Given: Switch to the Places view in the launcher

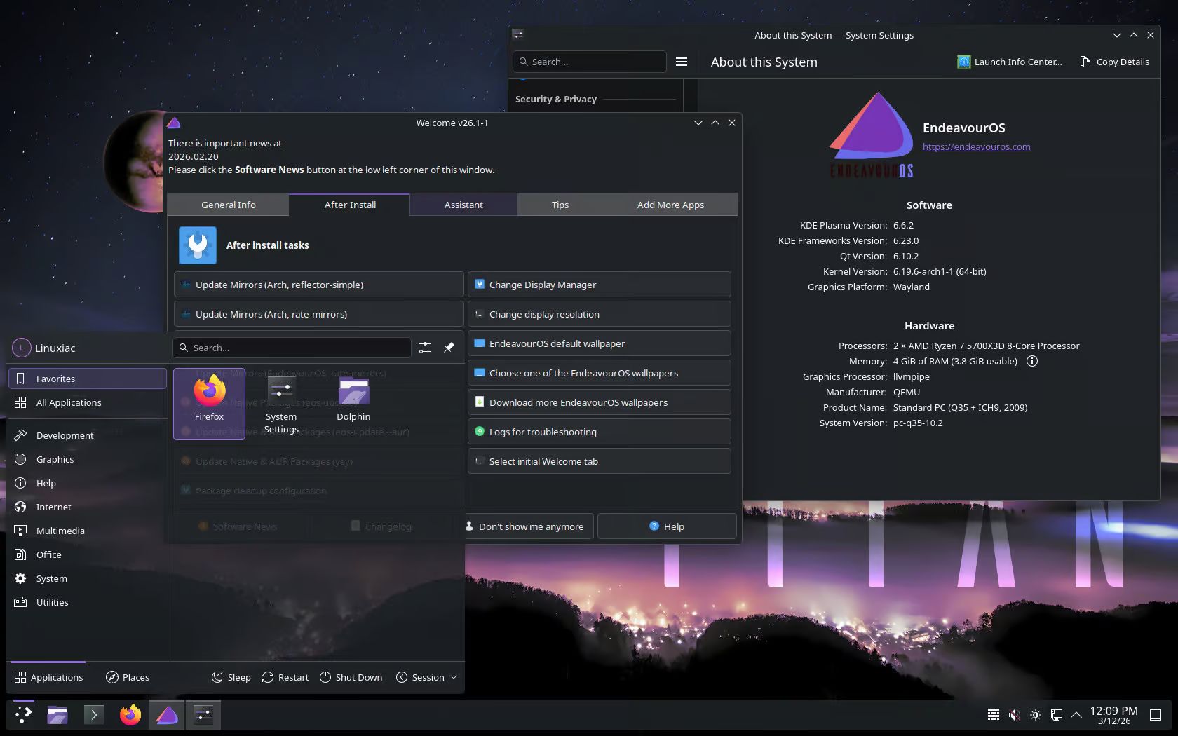Looking at the screenshot, I should (128, 677).
